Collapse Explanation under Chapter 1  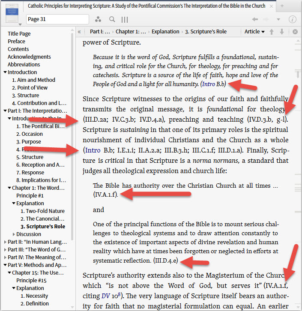pos(14,203)
